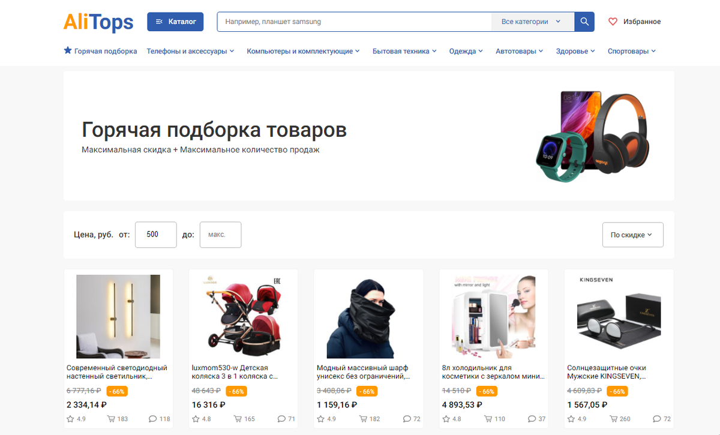Click the Горячая подборка товаров heading
The image size is (720, 435).
[x=214, y=130]
